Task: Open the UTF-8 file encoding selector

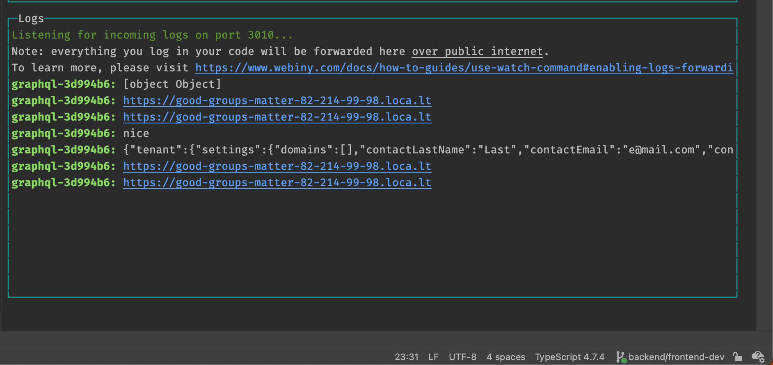Action: pos(462,357)
